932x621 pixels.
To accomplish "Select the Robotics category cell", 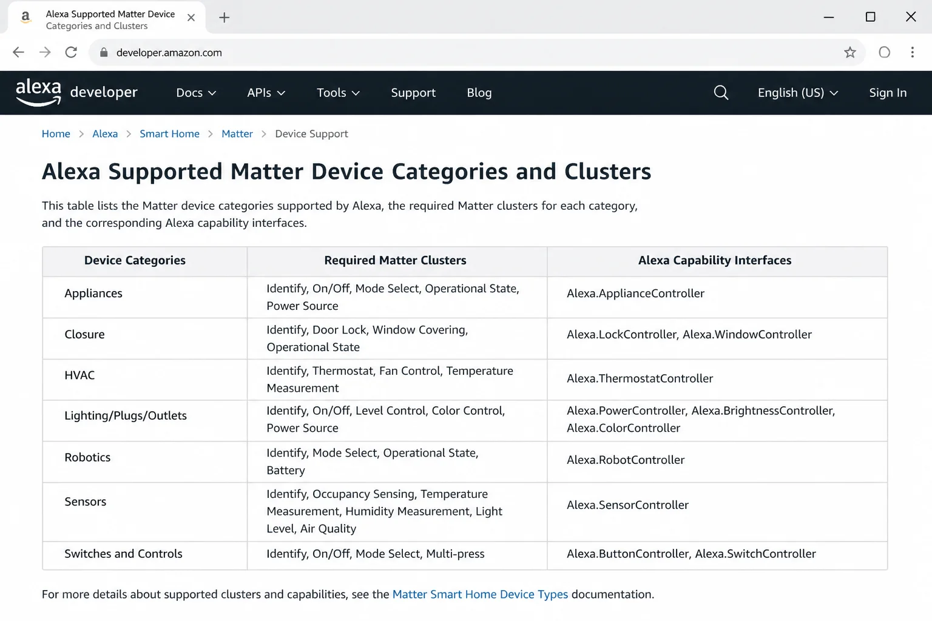I will pos(145,462).
